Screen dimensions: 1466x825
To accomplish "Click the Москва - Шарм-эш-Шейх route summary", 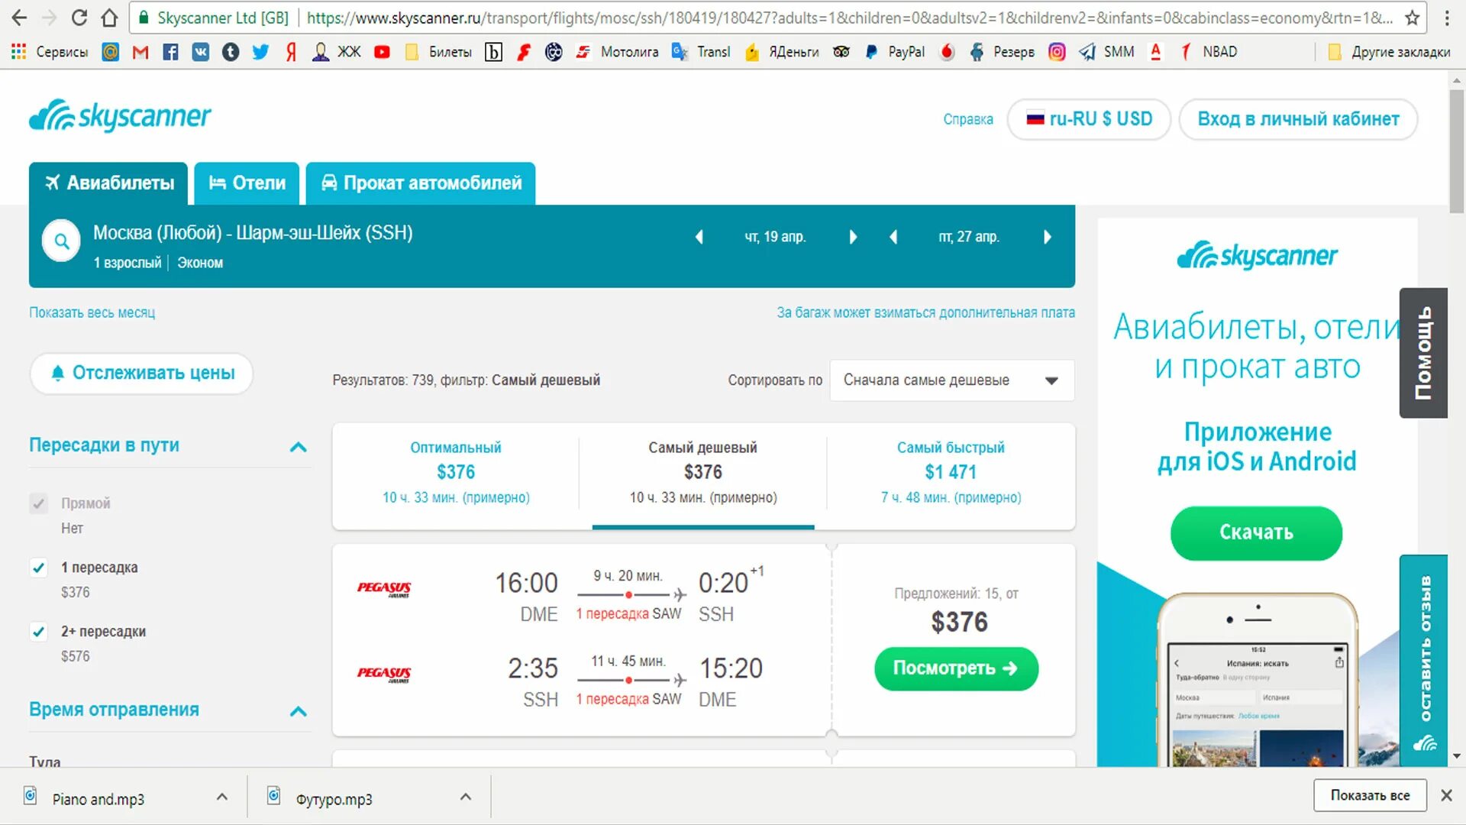I will (x=253, y=233).
